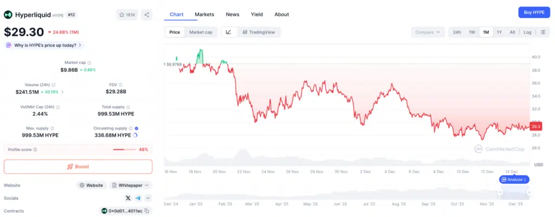Viewport: 555px width, 217px height.
Task: Open "Why is HYPE's price up today?" prompt
Action: pos(44,45)
